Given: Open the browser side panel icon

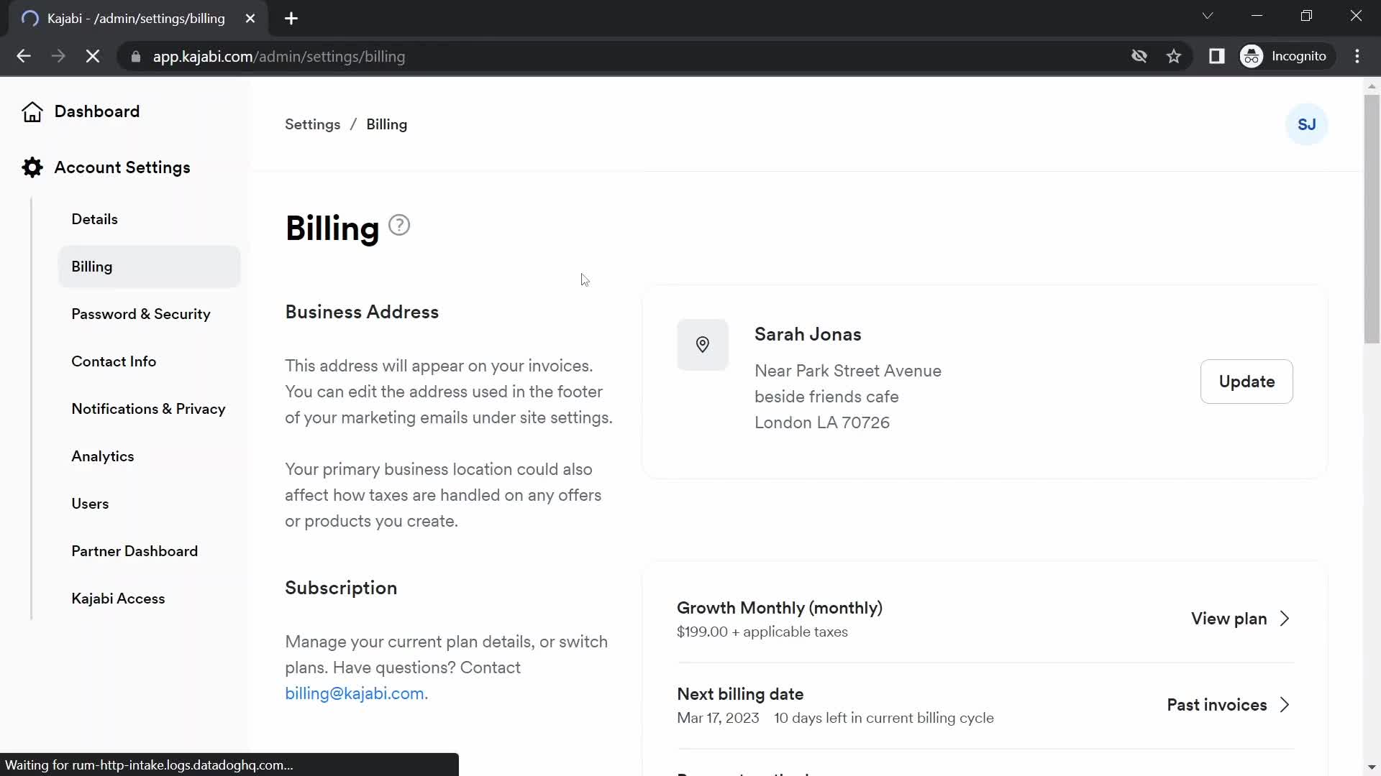Looking at the screenshot, I should 1216,56.
